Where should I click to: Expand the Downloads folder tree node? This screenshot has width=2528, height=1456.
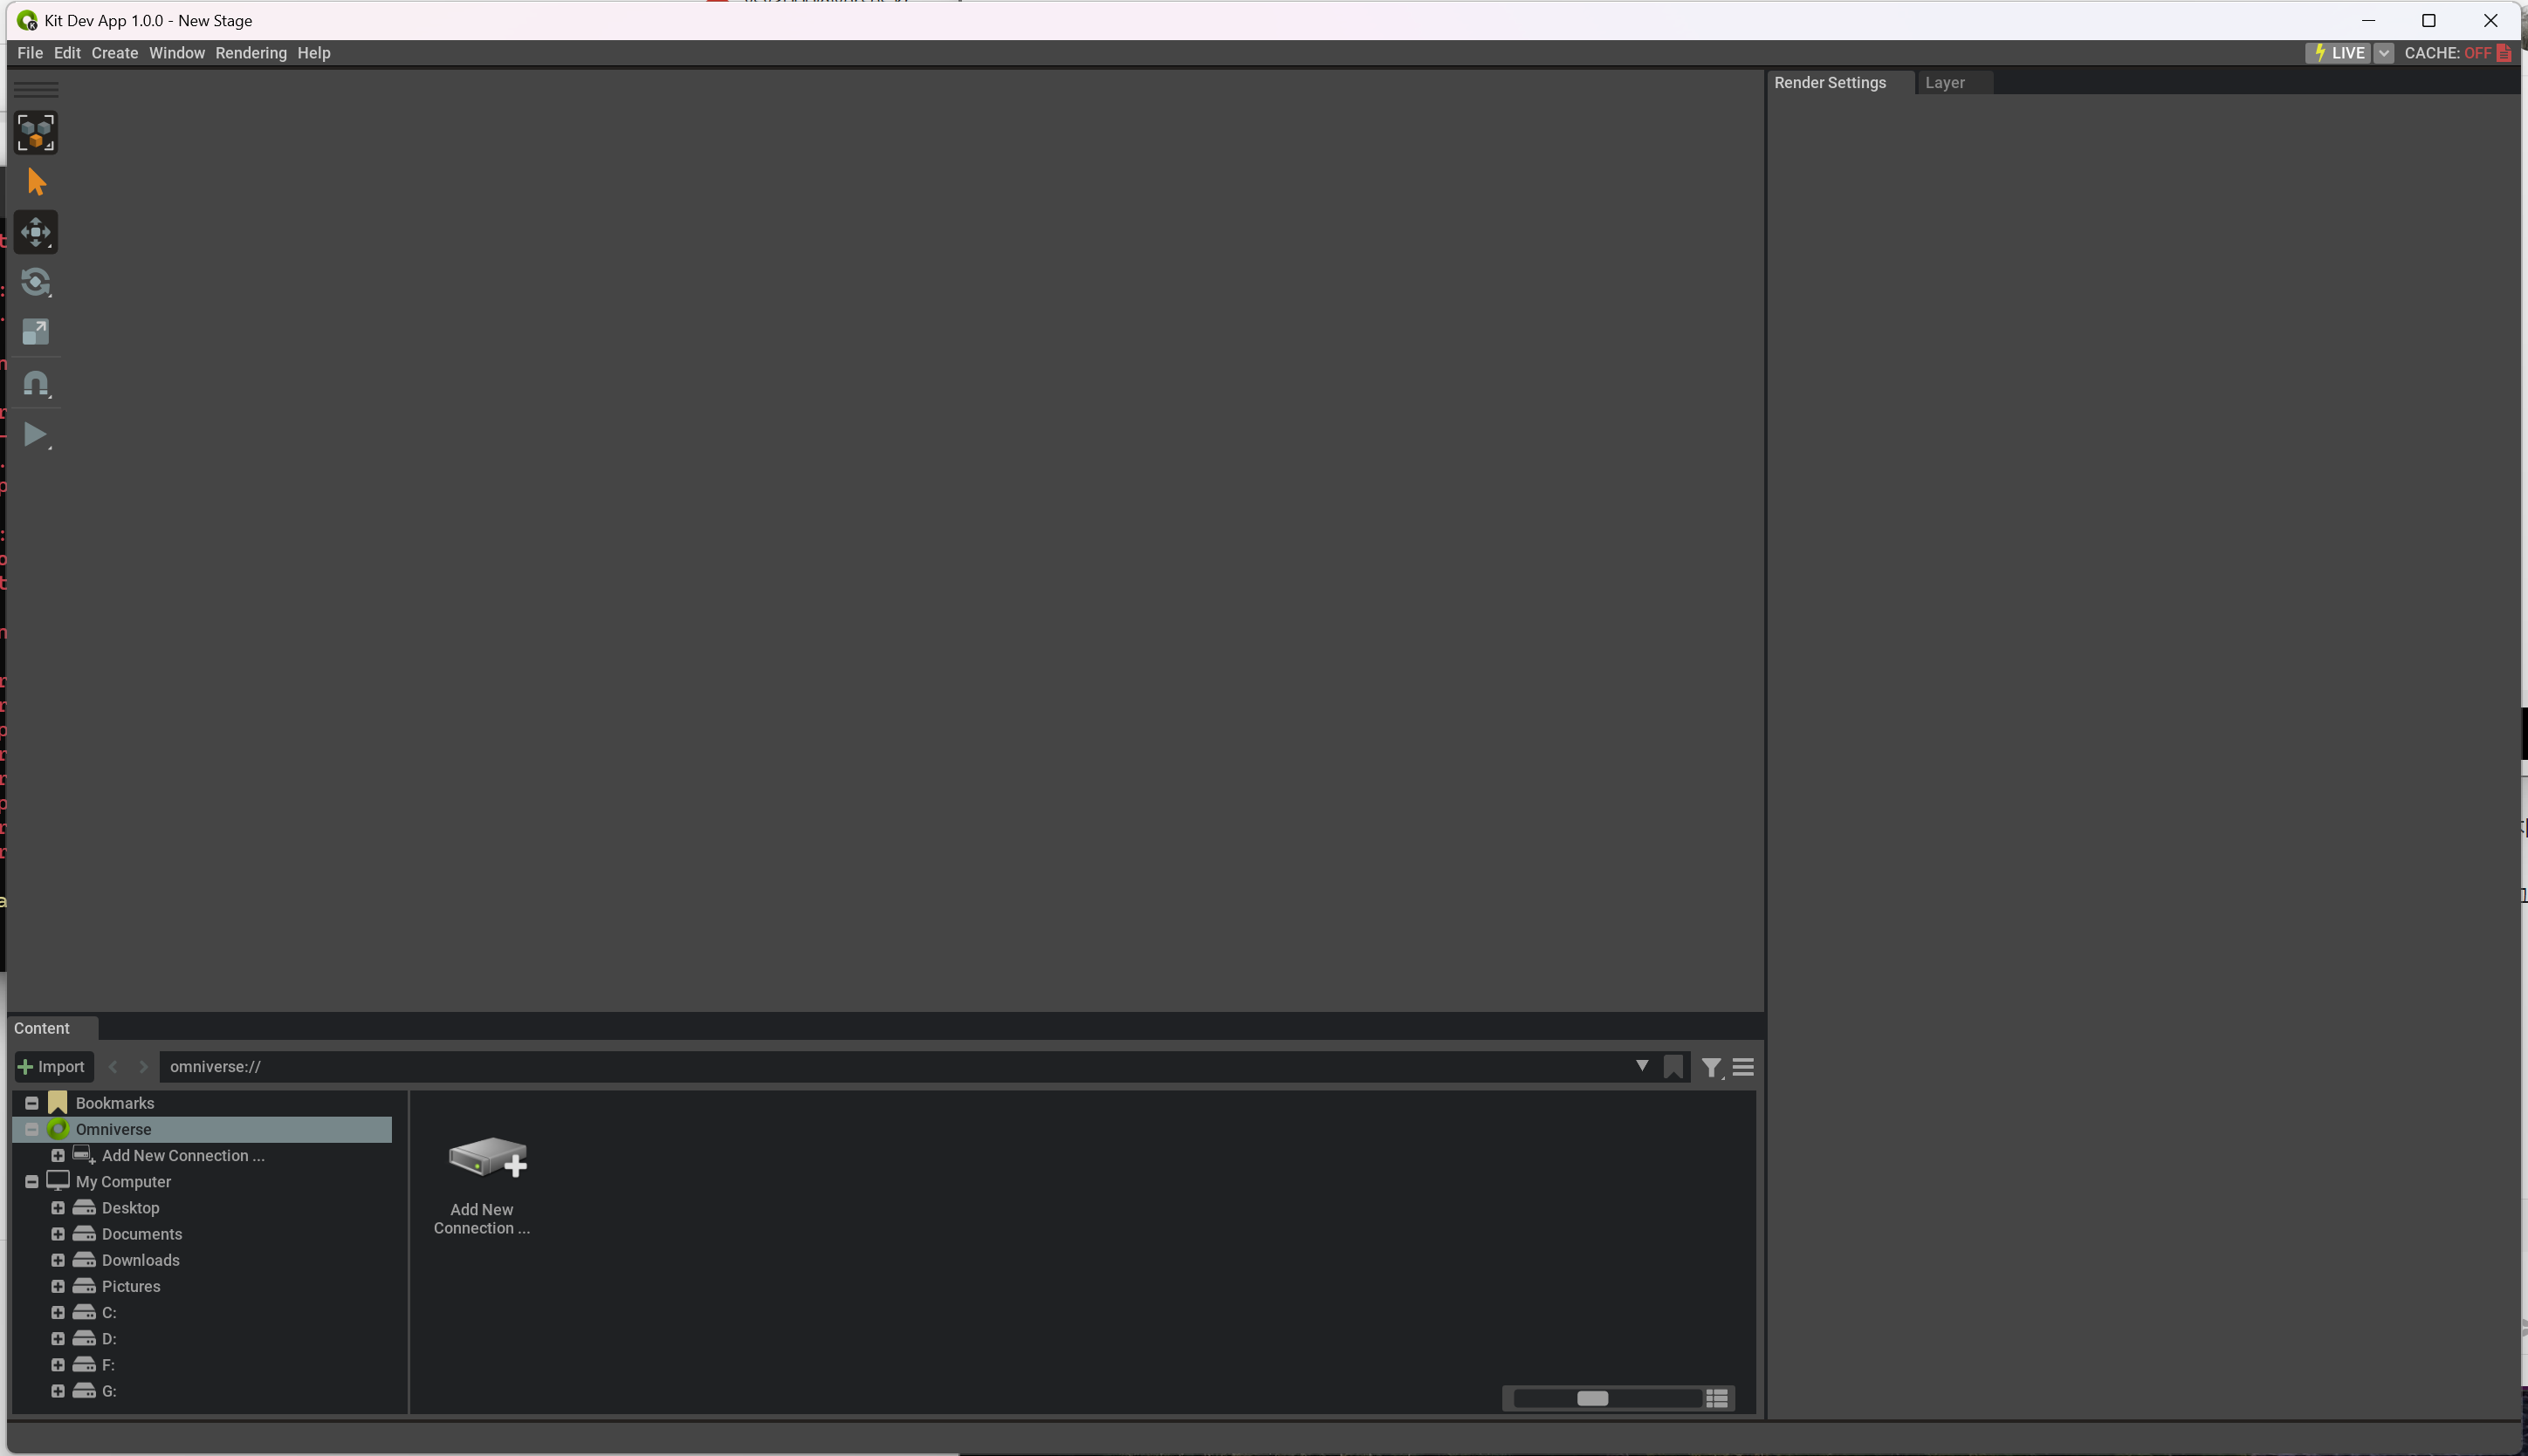58,1260
